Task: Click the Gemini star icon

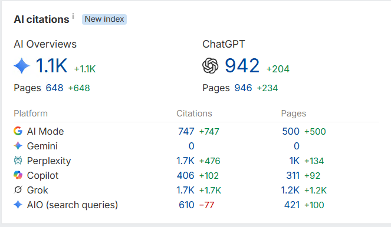Action: (18, 146)
